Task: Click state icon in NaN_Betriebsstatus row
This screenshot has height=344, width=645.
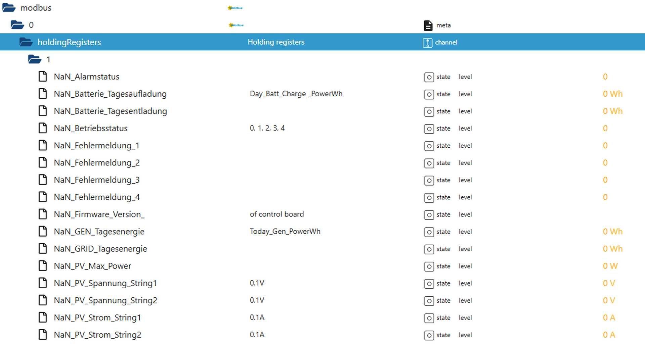Action: pyautogui.click(x=429, y=129)
